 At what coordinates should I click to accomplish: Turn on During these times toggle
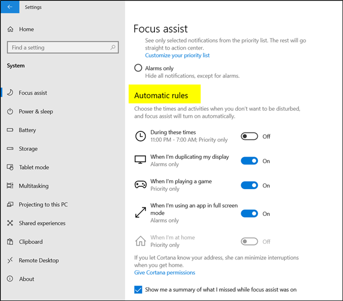coord(249,137)
